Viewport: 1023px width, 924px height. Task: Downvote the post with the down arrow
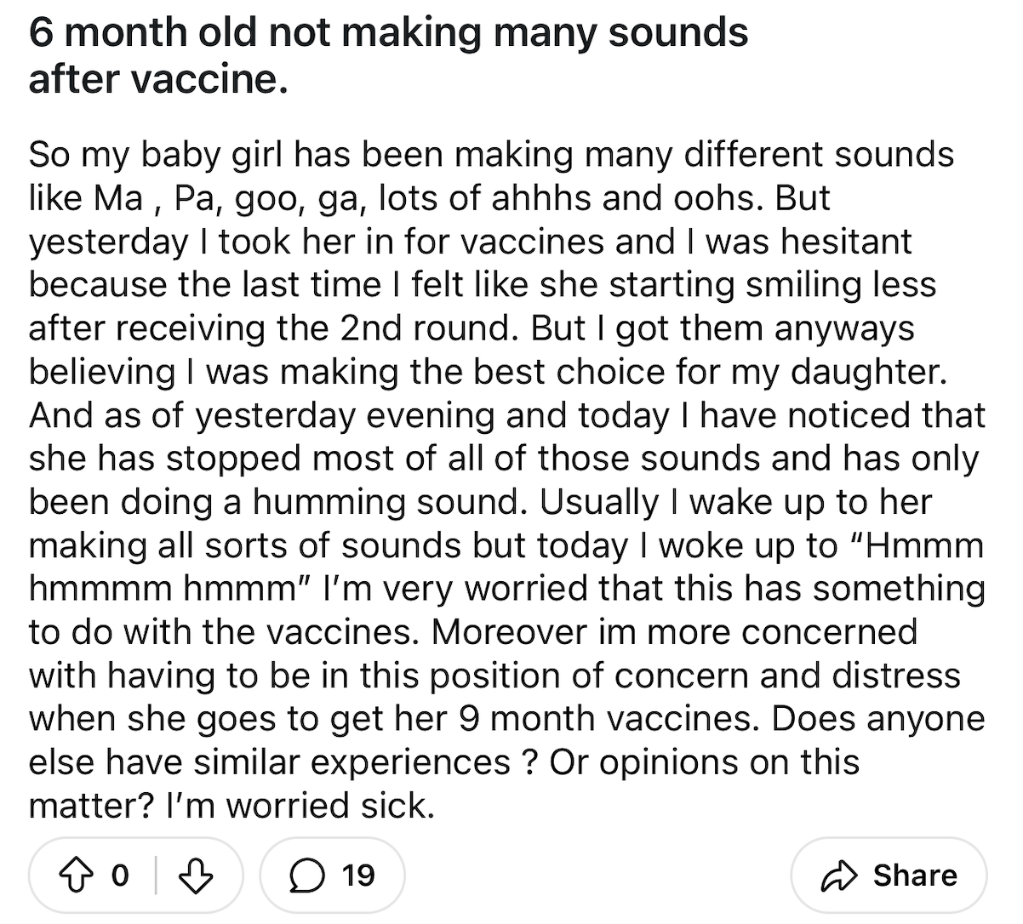pos(197,876)
